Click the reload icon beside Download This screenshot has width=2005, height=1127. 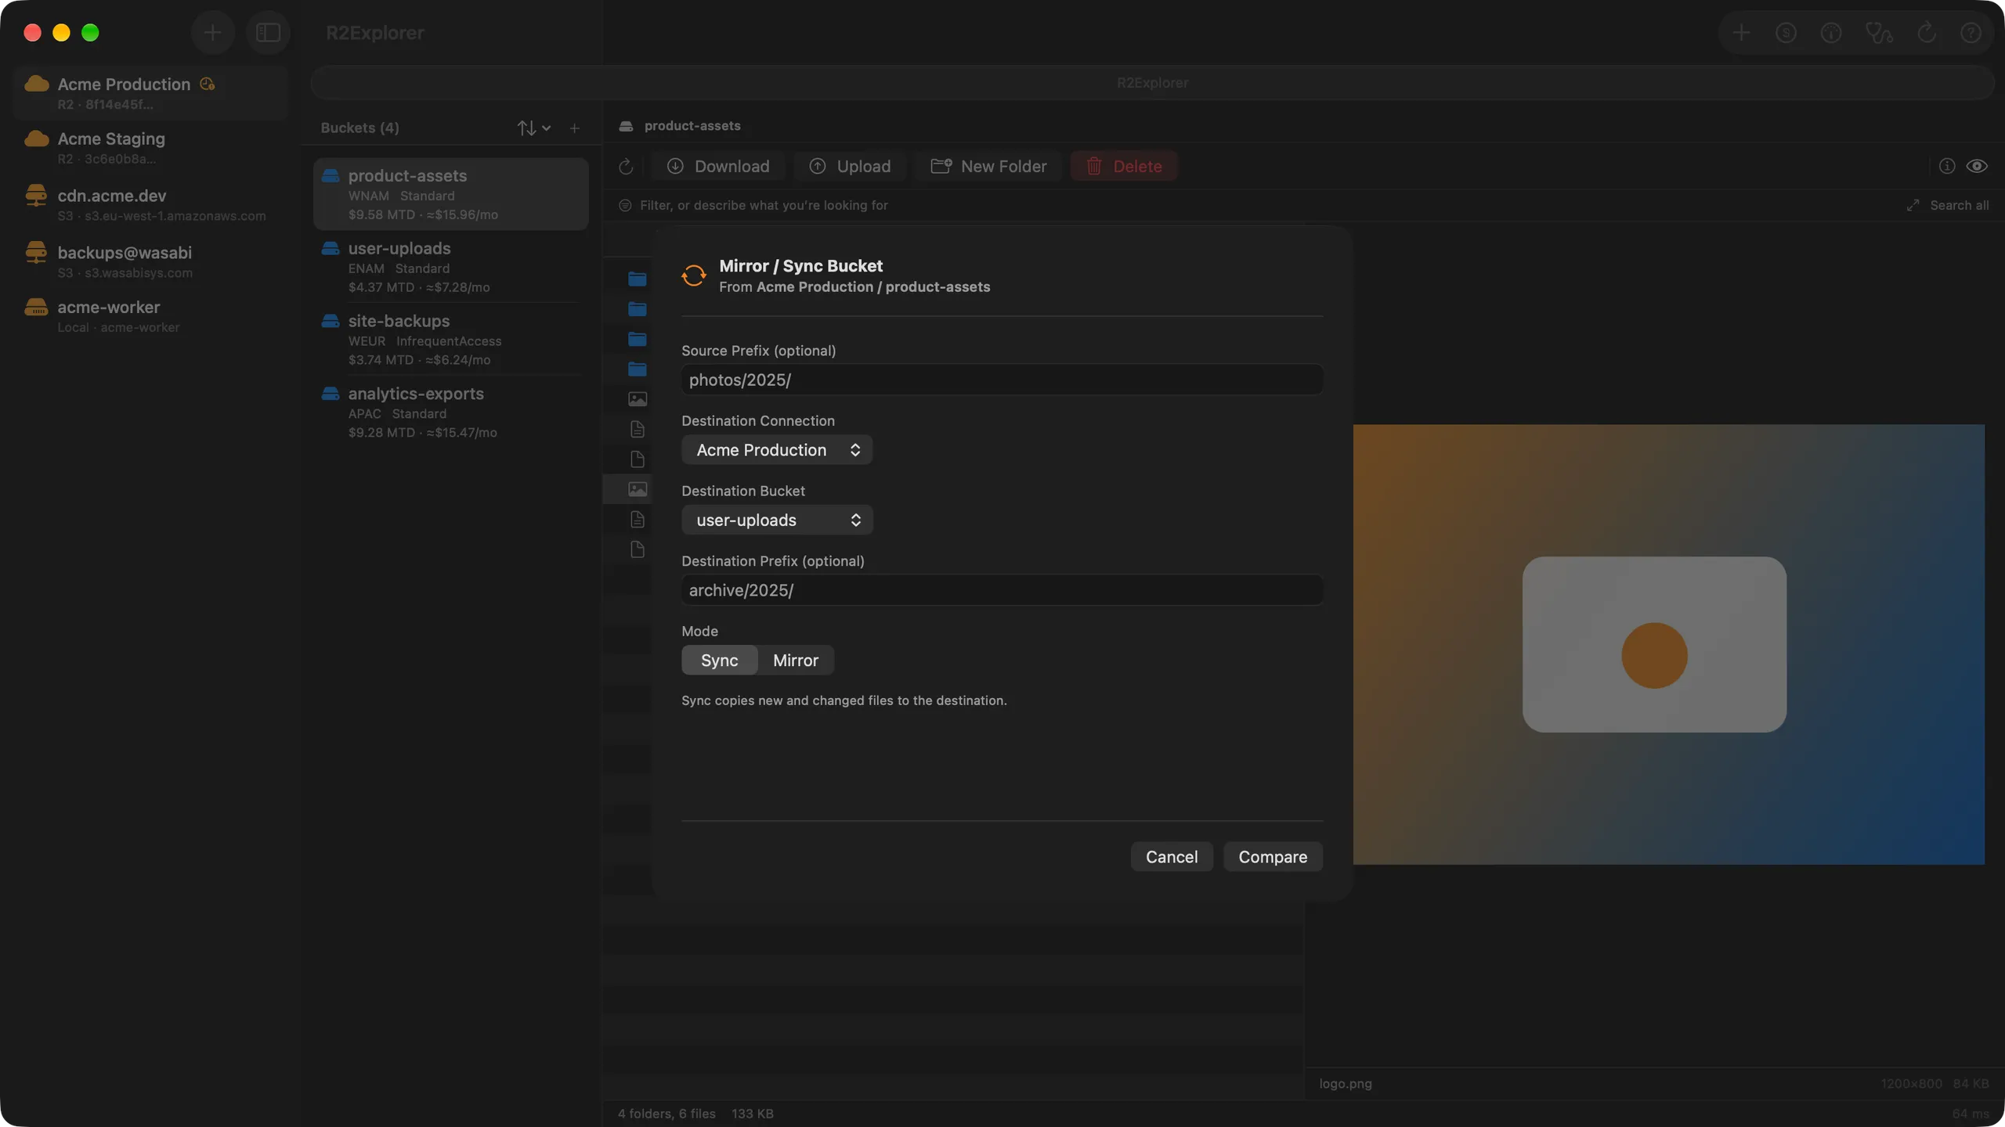626,167
